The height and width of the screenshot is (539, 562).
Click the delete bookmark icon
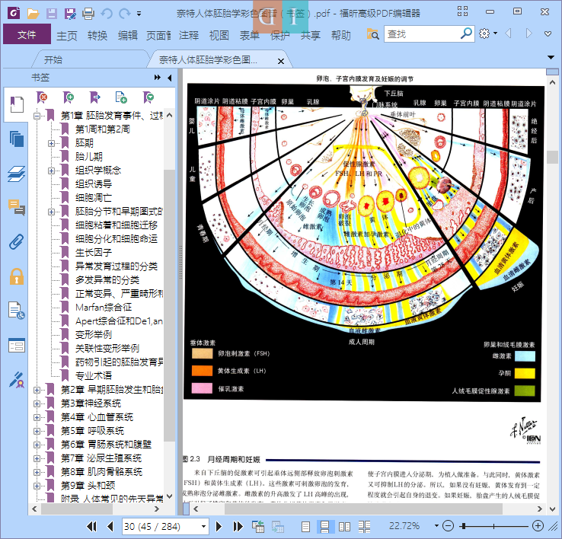pyautogui.click(x=42, y=97)
